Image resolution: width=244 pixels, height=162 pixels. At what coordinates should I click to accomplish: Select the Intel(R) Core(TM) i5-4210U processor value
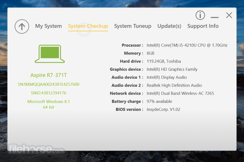tap(187, 45)
